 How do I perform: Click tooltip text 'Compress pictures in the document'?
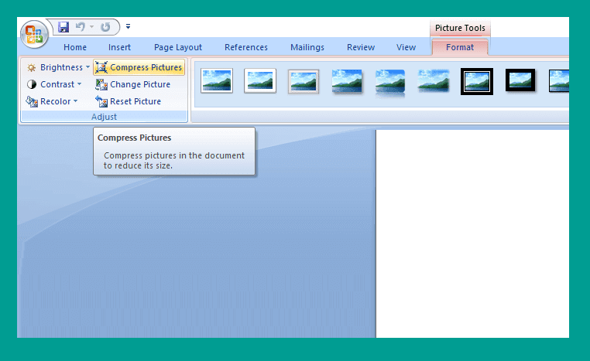pos(174,155)
